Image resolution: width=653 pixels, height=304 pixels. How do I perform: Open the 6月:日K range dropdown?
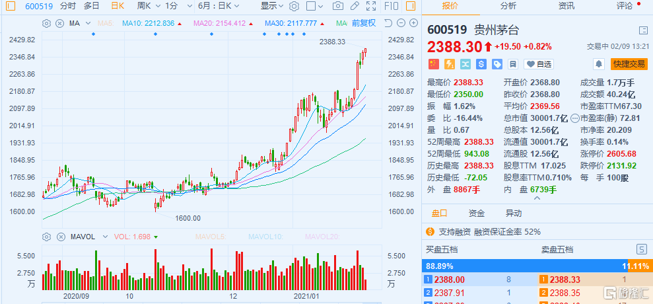tap(219, 6)
